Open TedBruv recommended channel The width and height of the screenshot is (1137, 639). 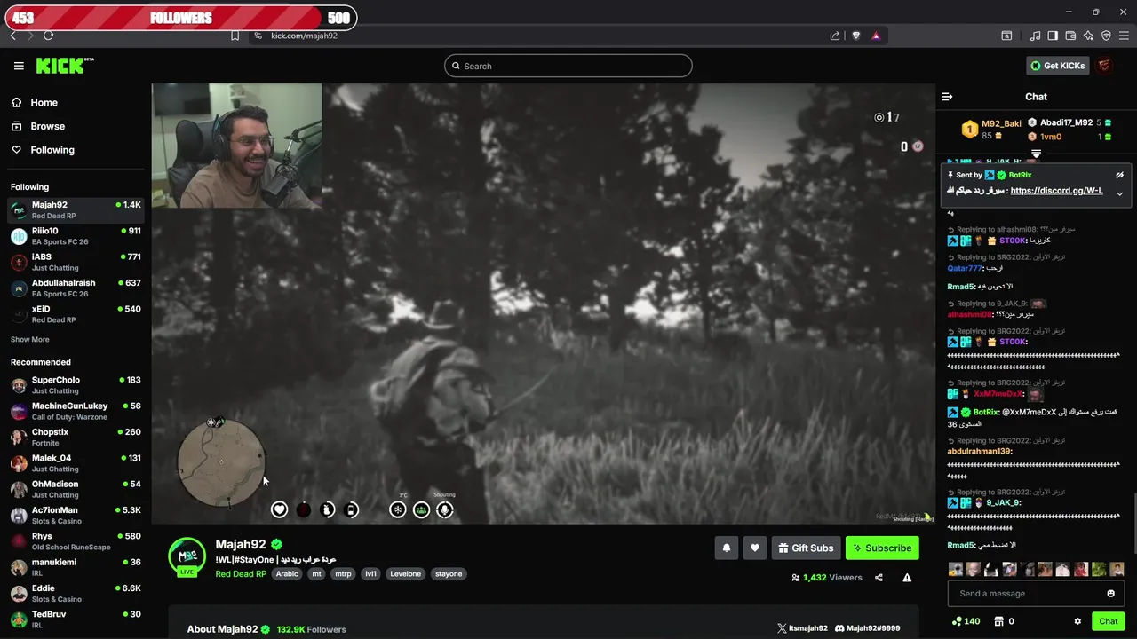pyautogui.click(x=76, y=619)
